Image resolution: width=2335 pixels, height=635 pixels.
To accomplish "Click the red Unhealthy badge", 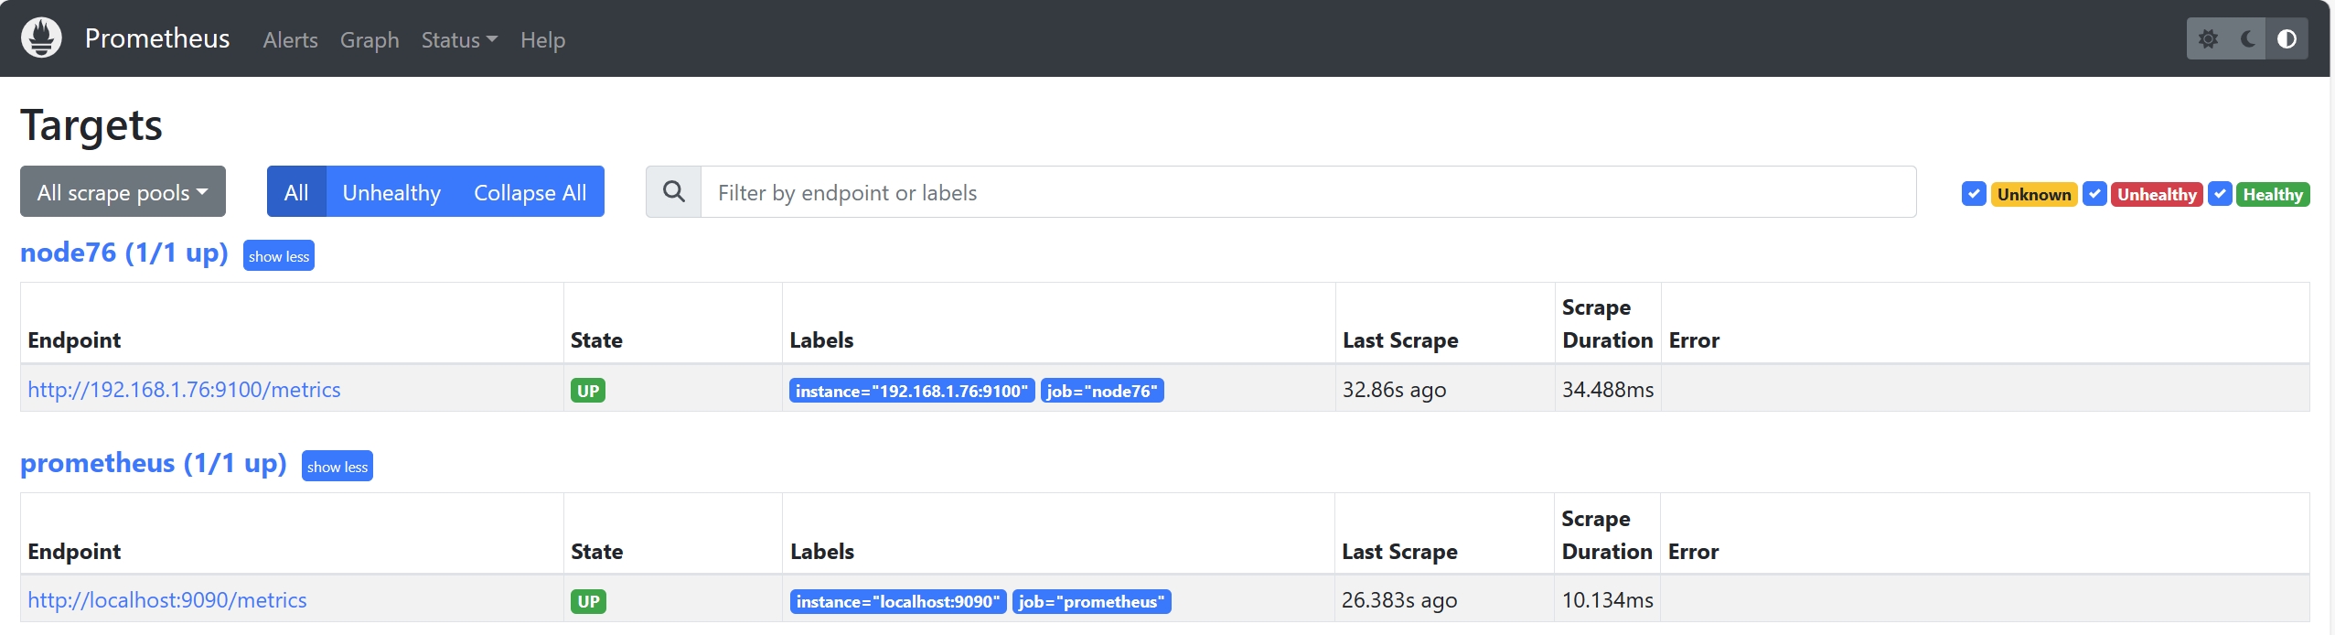I will point(2157,194).
